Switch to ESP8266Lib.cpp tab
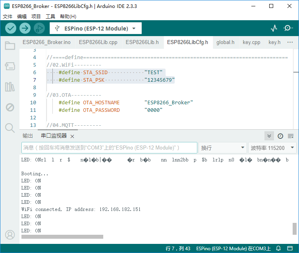299x253 pixels. pos(98,42)
